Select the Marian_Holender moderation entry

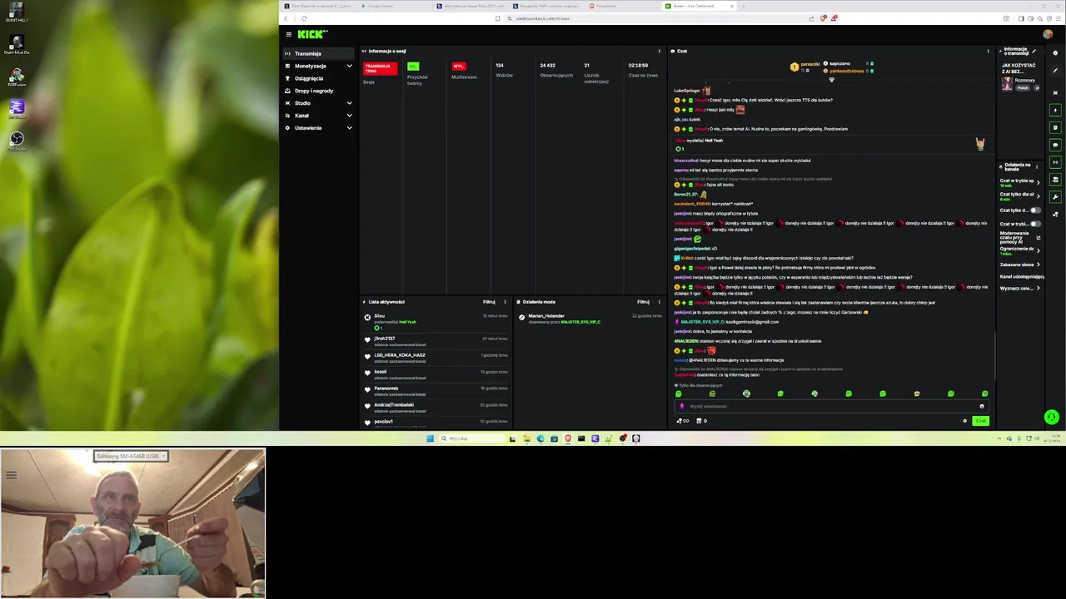(590, 319)
